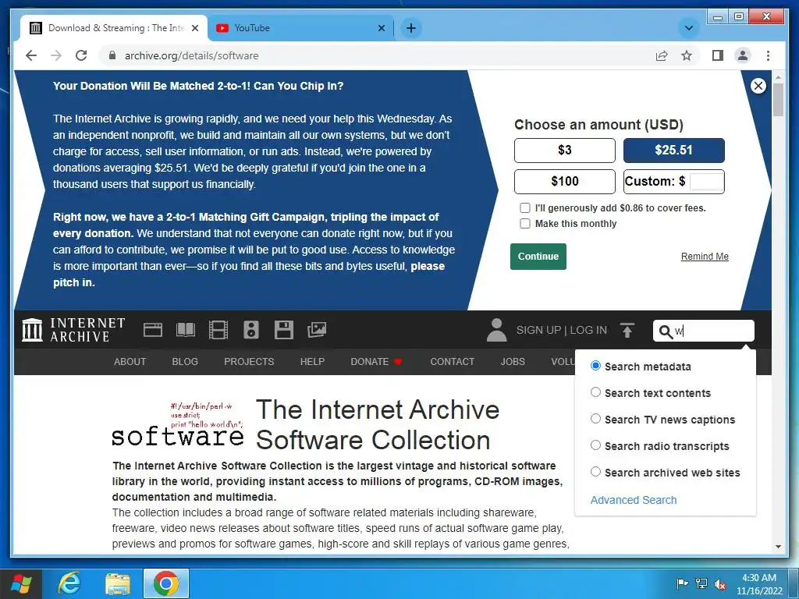Select Search TV news captions option
Image resolution: width=799 pixels, height=599 pixels.
coord(595,419)
